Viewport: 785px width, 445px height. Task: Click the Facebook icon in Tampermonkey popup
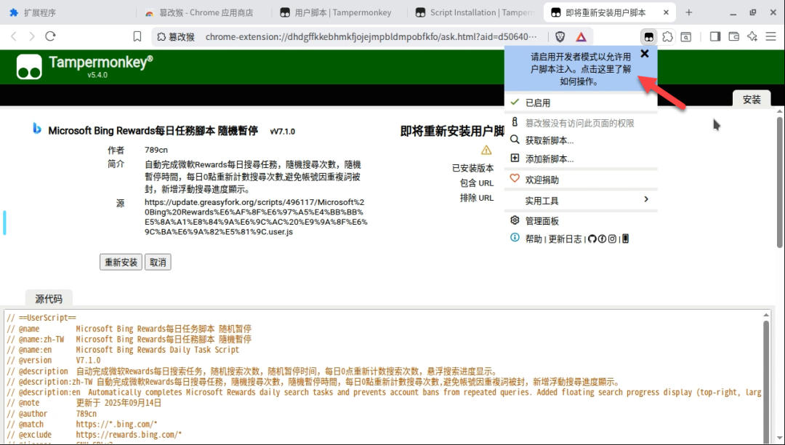point(603,238)
